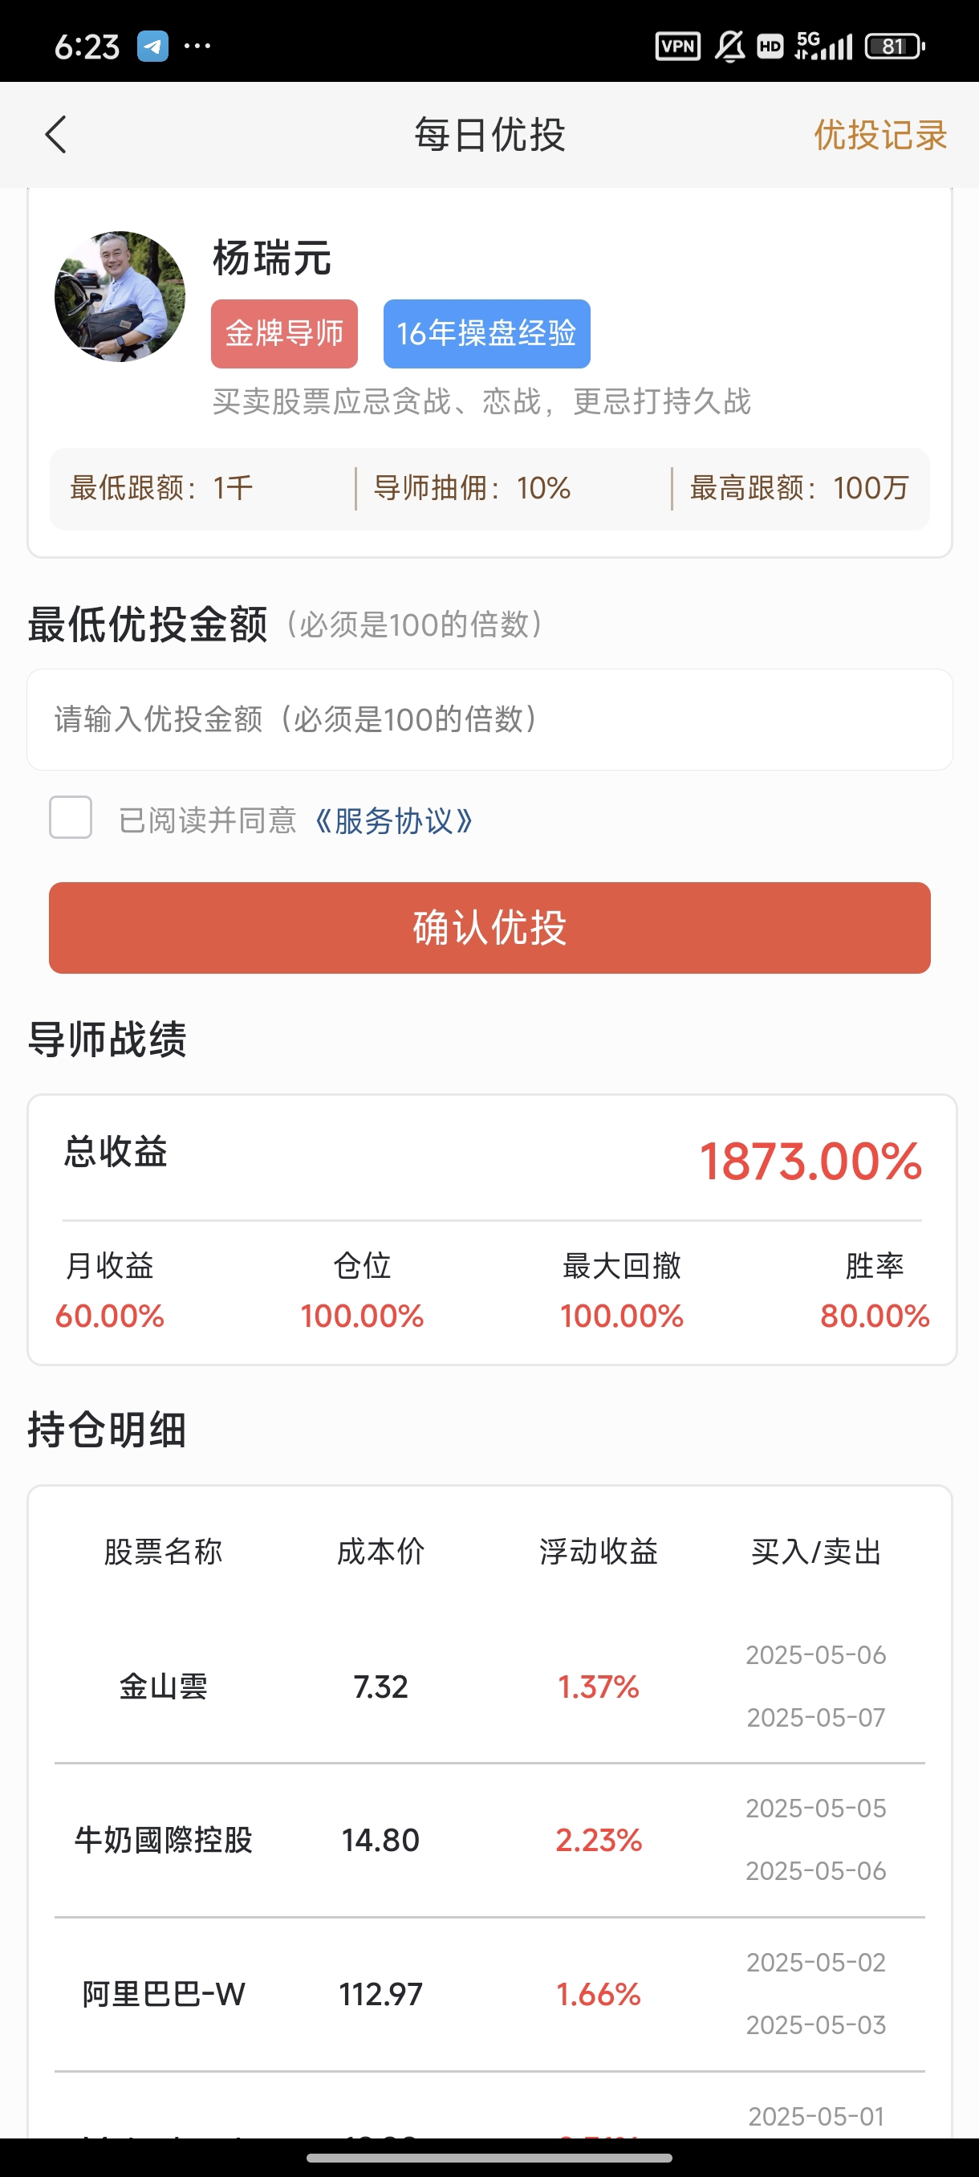Tap the muted bell status icon
979x2177 pixels.
pos(729,46)
